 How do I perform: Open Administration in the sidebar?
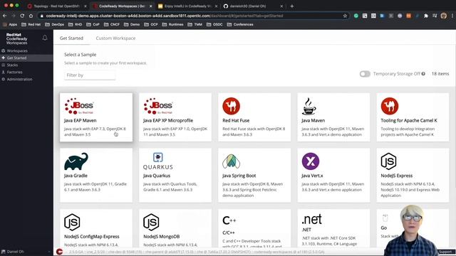point(19,79)
